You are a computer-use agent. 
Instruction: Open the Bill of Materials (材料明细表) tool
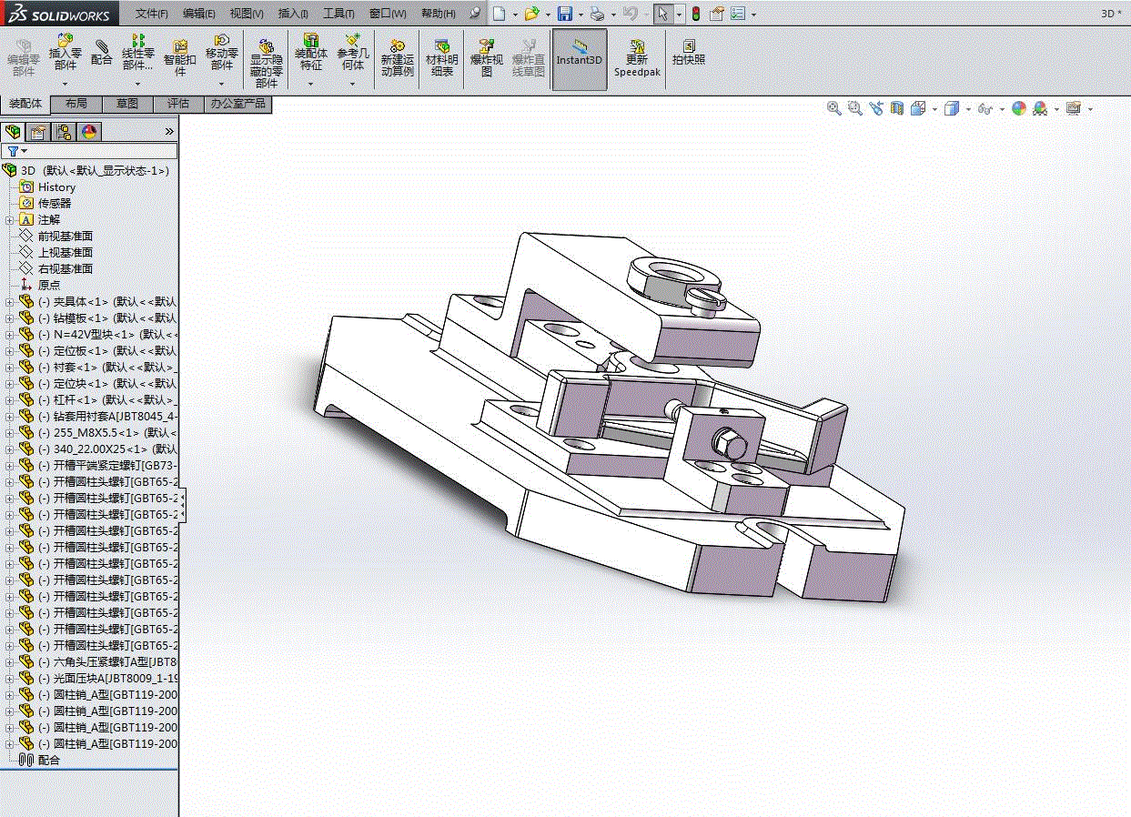pos(442,58)
